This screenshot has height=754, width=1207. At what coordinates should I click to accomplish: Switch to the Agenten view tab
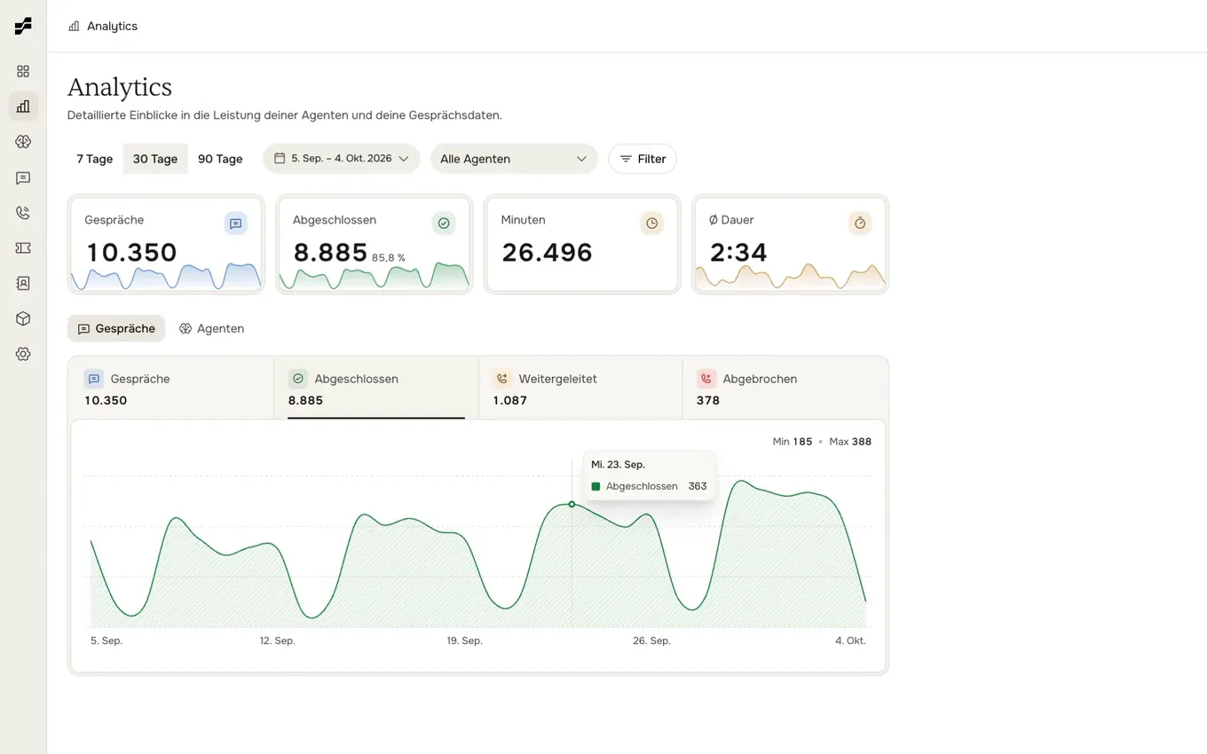(x=211, y=328)
